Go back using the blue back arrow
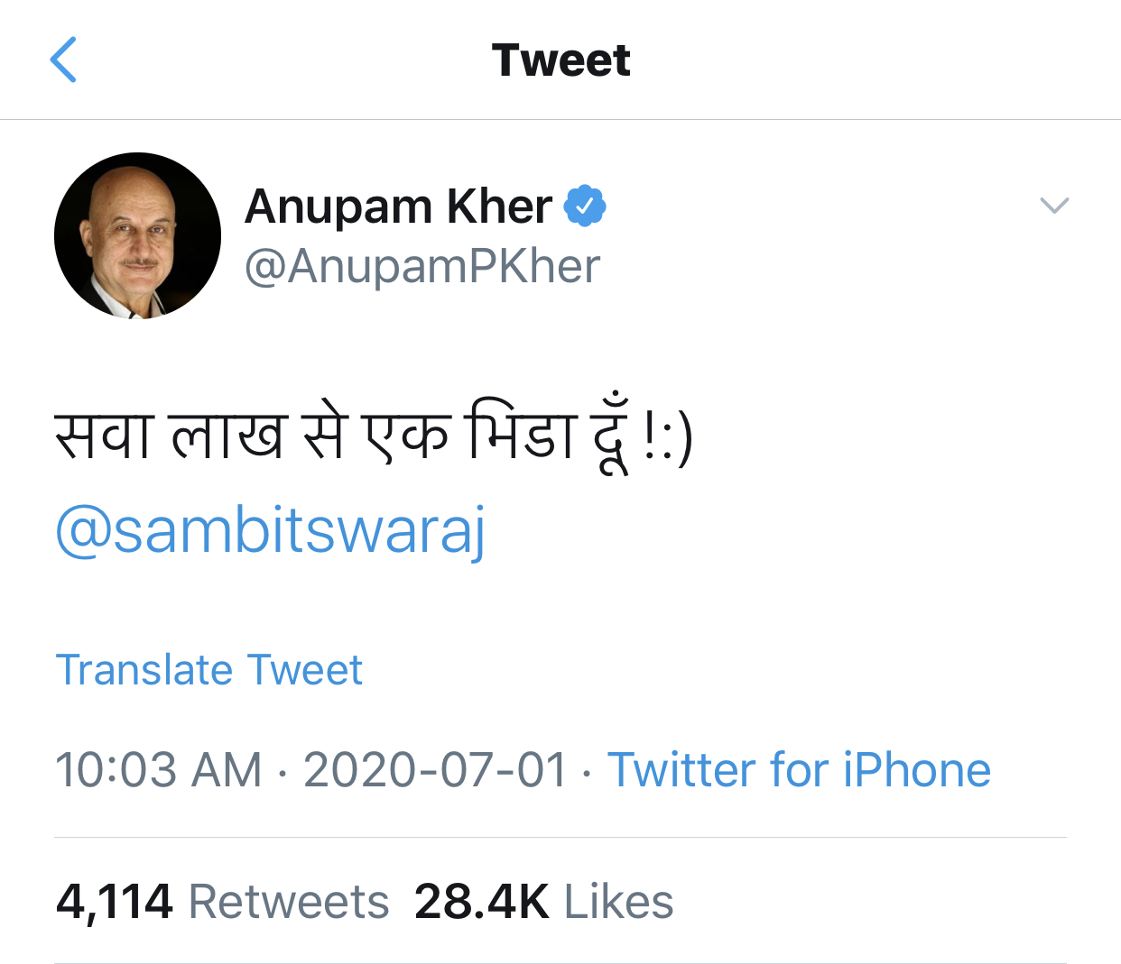The image size is (1121, 964). pyautogui.click(x=63, y=60)
